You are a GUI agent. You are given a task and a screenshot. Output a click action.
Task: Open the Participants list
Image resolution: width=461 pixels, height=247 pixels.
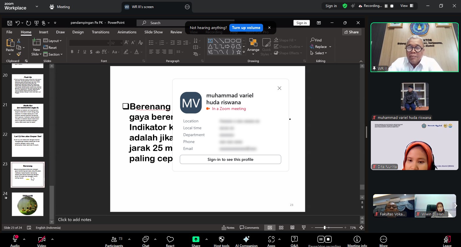click(x=114, y=241)
